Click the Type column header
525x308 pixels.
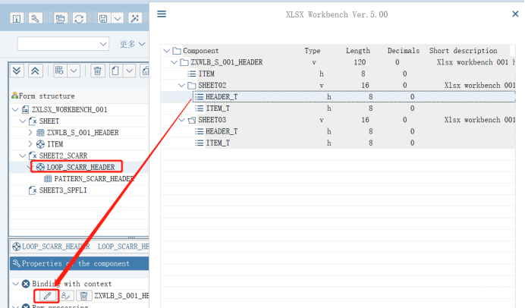click(313, 51)
